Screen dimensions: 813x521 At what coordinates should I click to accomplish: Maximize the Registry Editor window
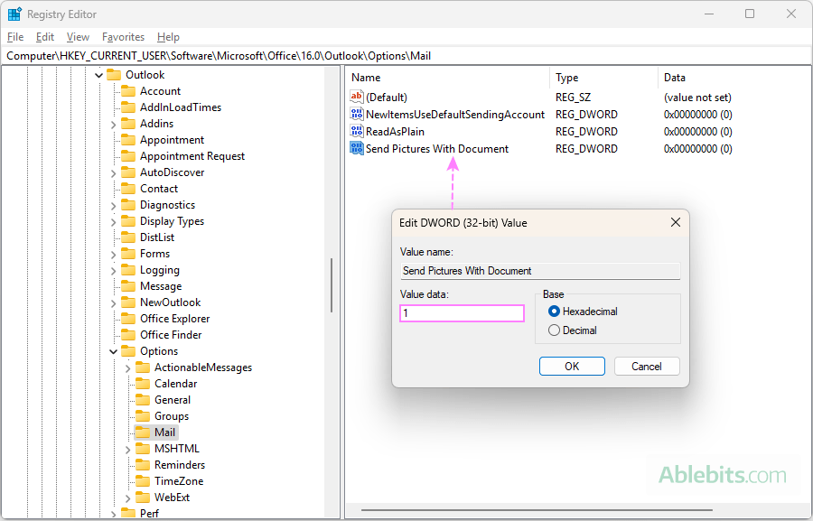[x=750, y=14]
